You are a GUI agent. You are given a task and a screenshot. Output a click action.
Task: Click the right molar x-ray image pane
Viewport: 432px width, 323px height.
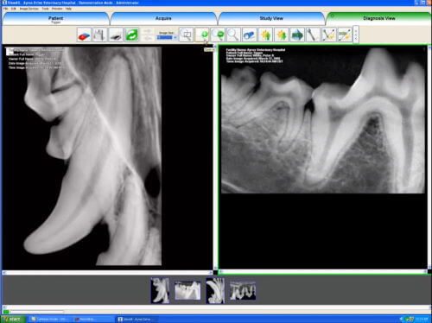click(x=323, y=157)
